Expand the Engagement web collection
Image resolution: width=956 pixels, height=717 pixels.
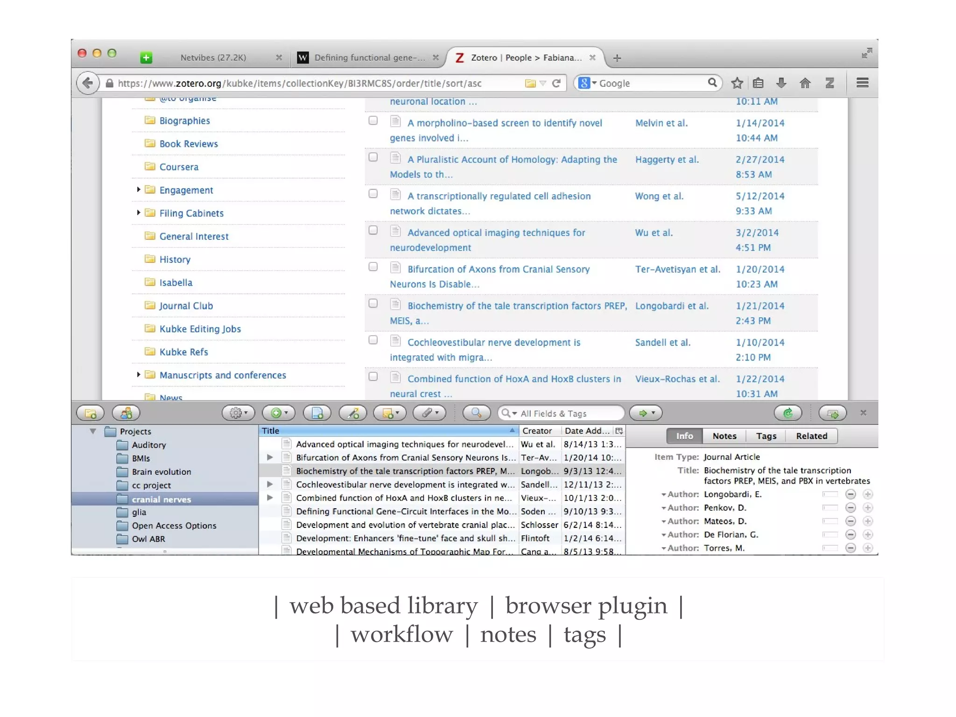[139, 190]
